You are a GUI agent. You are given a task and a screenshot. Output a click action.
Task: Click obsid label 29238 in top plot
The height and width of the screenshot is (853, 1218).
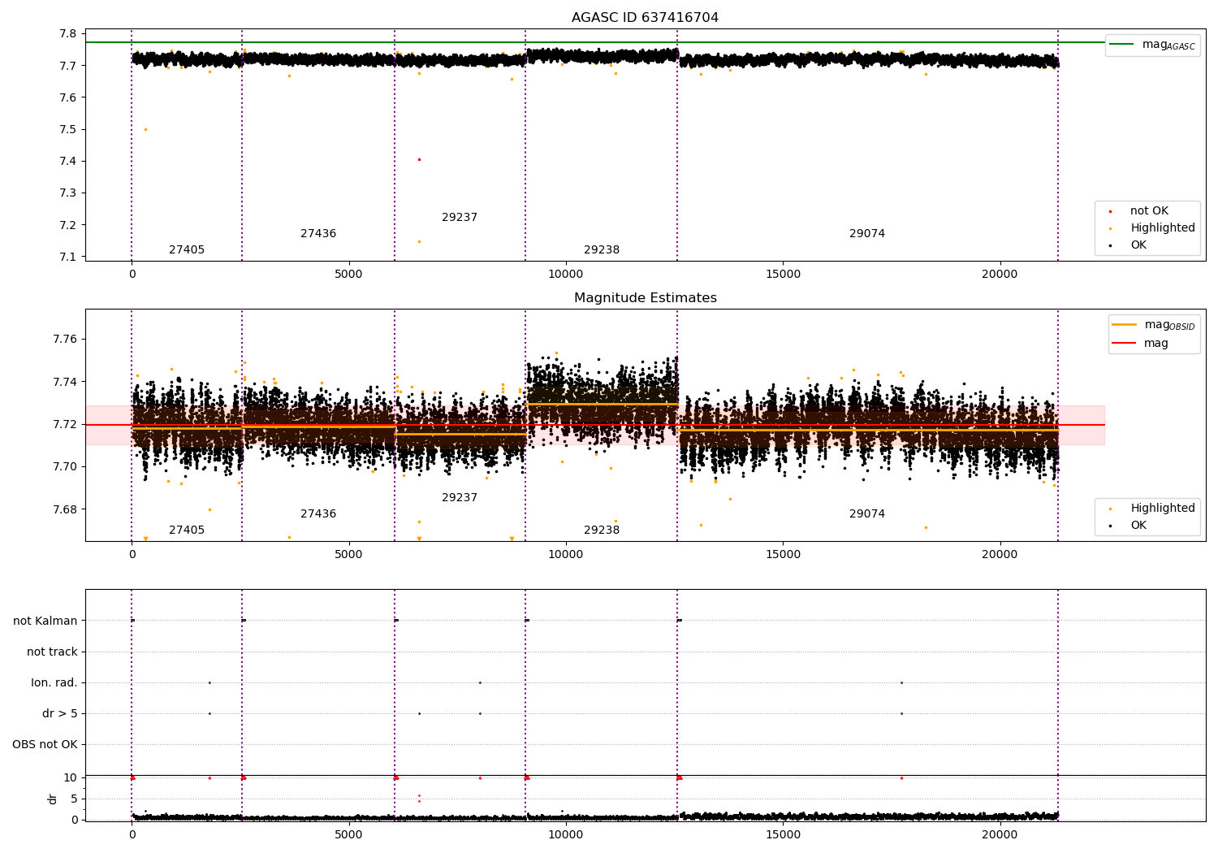click(x=602, y=249)
